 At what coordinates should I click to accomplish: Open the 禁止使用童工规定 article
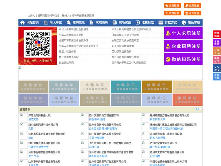(69, 57)
